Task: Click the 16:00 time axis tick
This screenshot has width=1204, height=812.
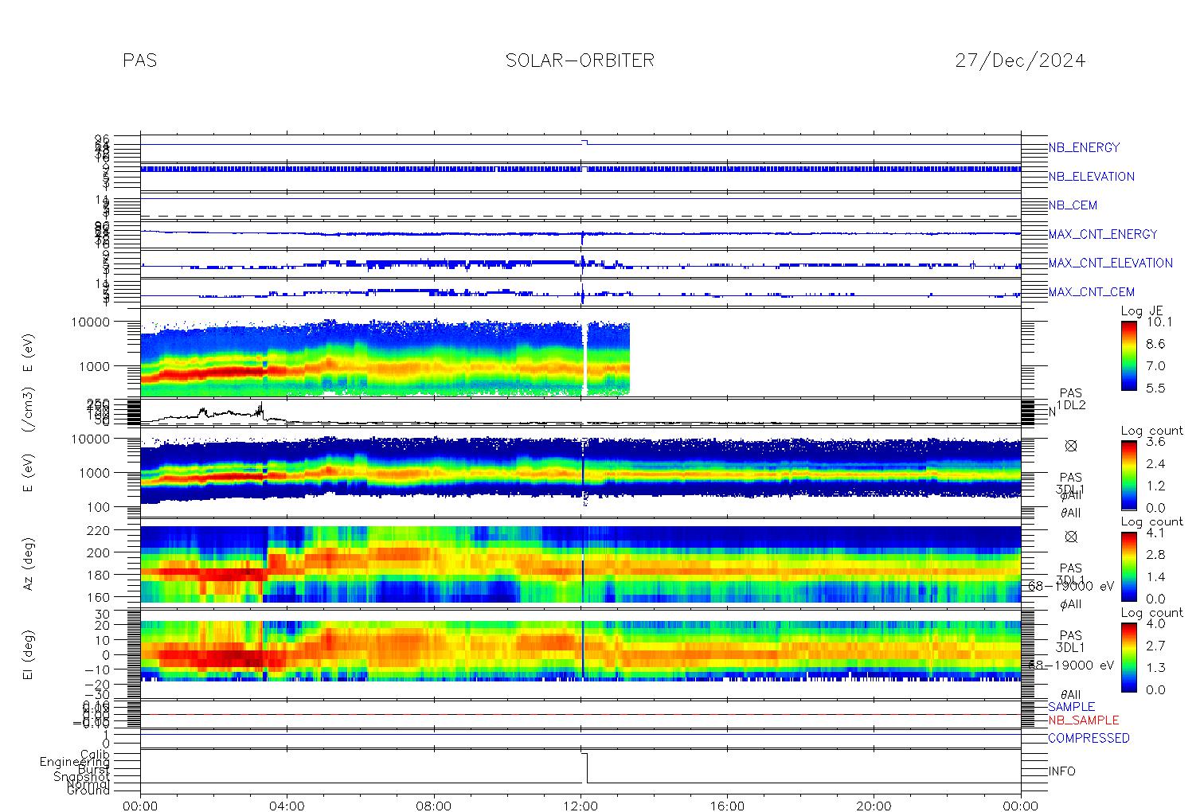Action: 727,806
